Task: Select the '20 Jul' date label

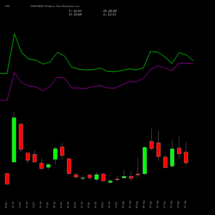Action: pyautogui.click(x=54, y=205)
